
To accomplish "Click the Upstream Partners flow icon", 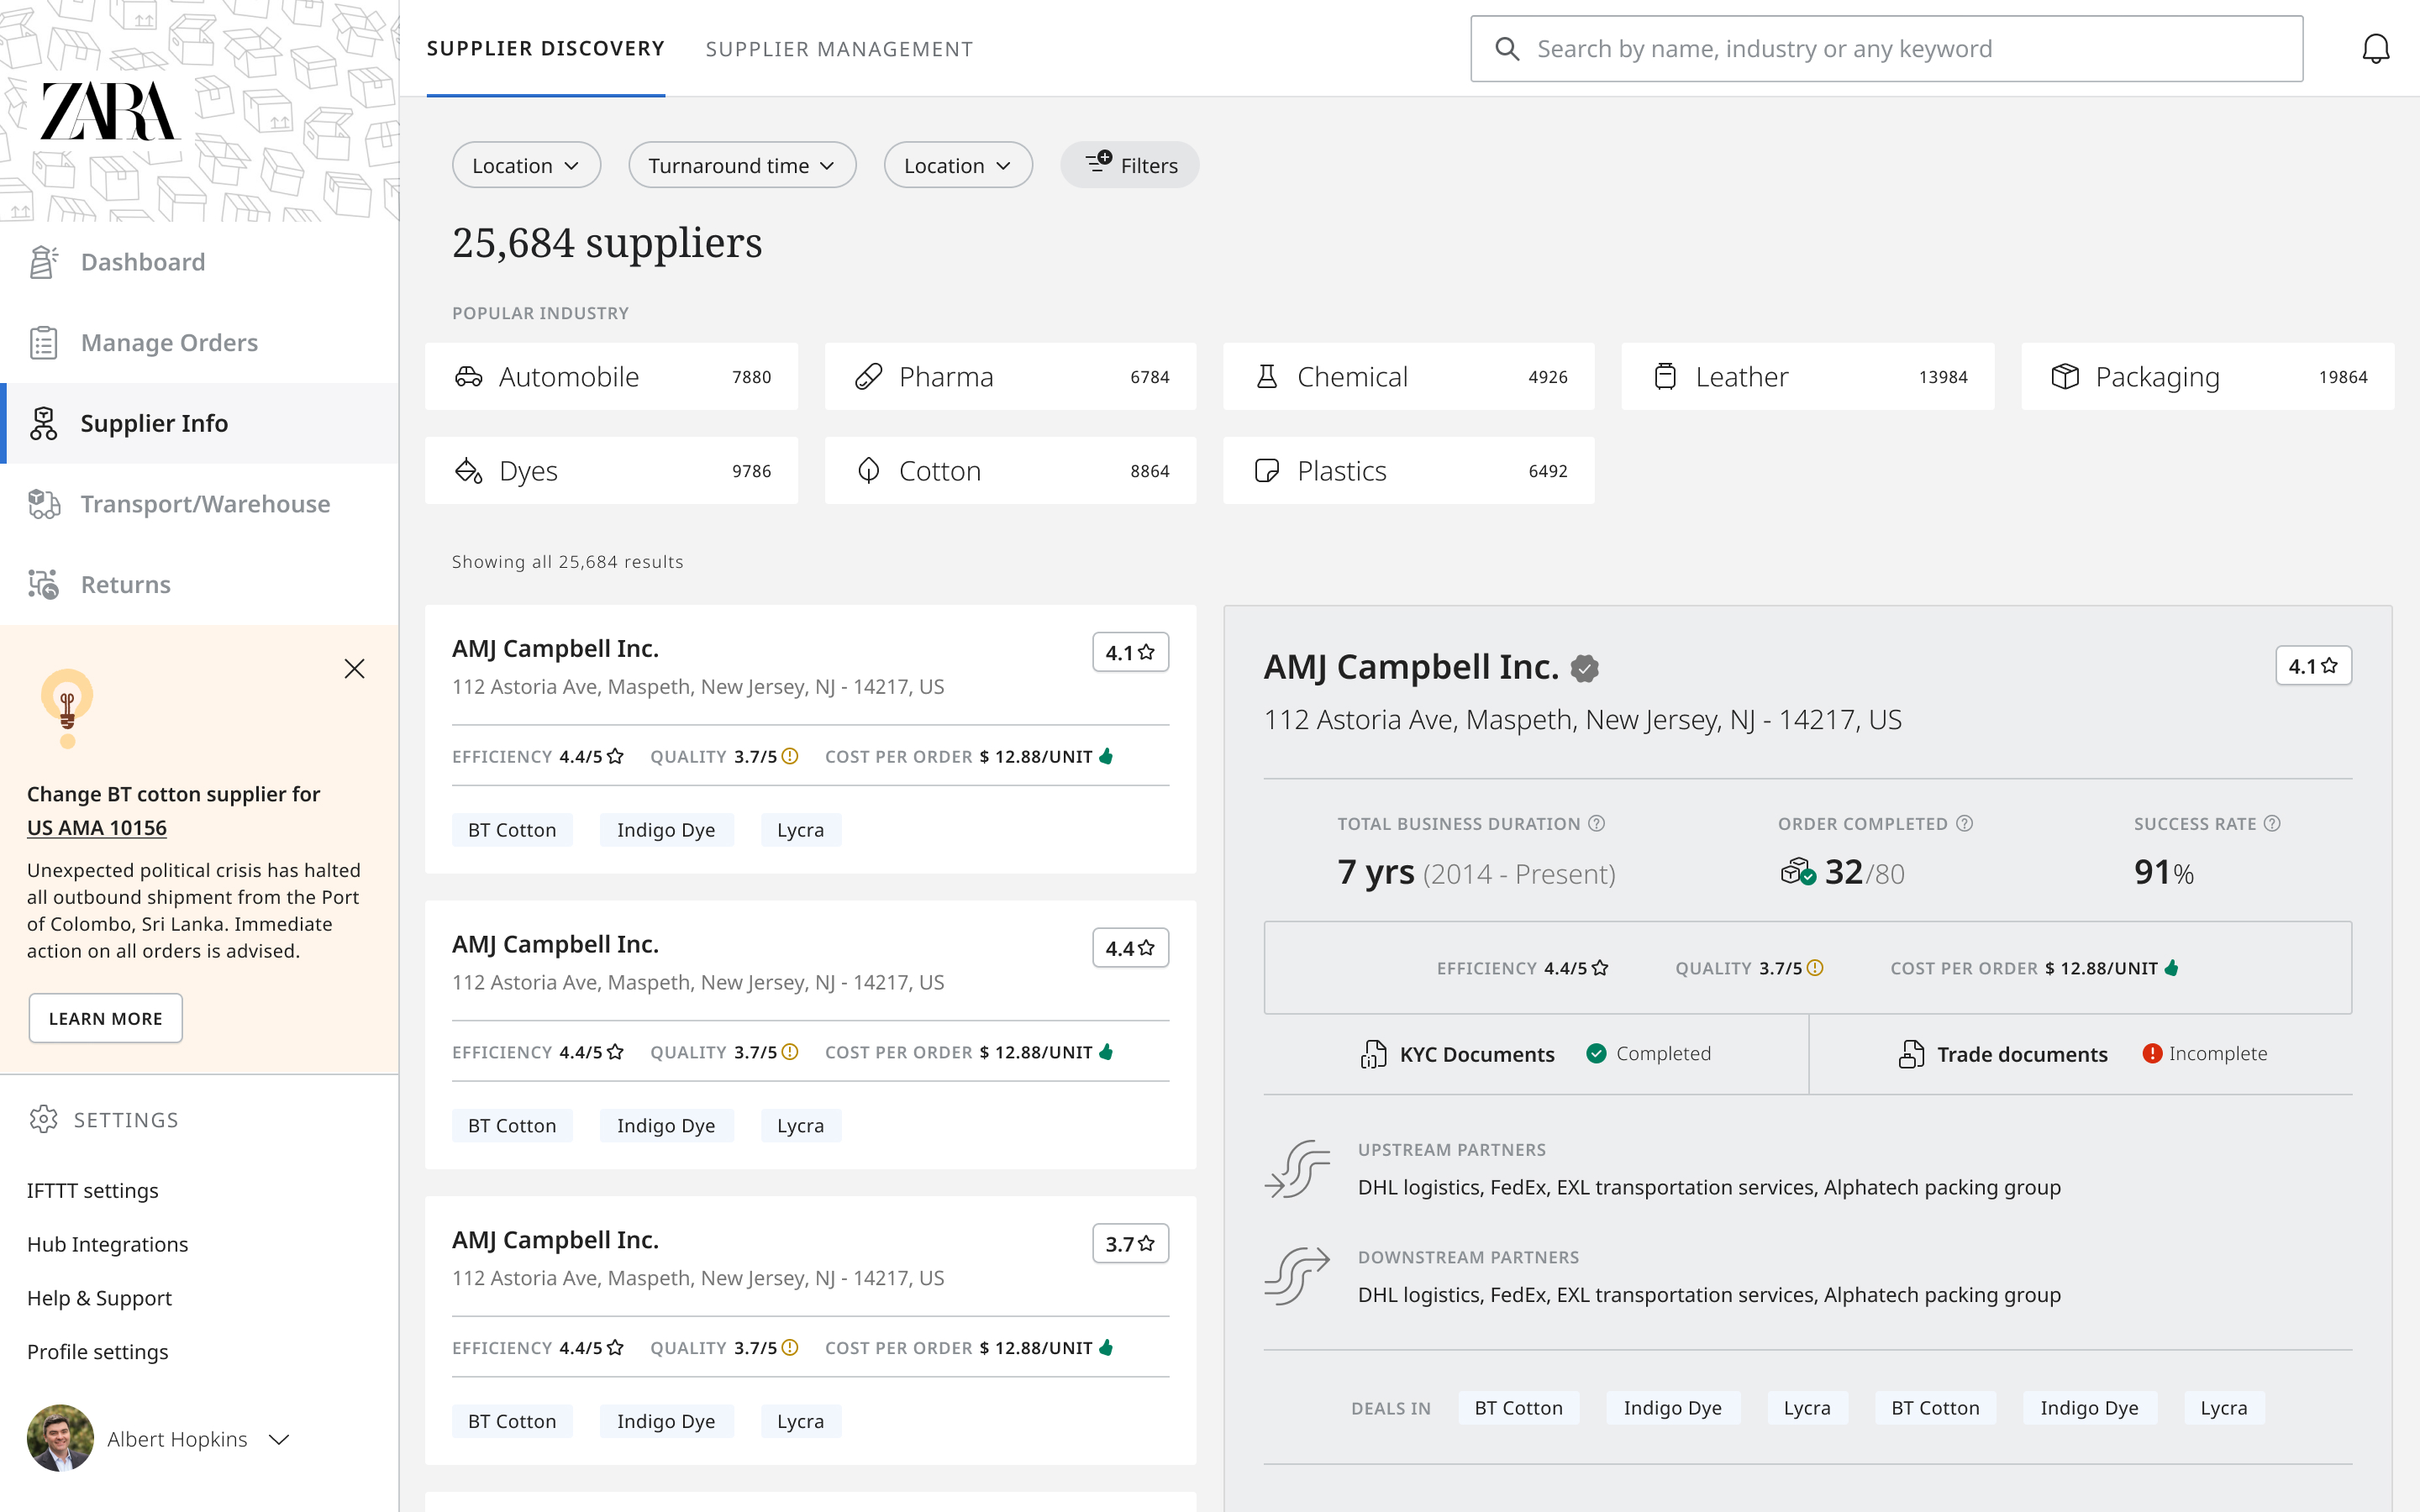I will click(1297, 1169).
